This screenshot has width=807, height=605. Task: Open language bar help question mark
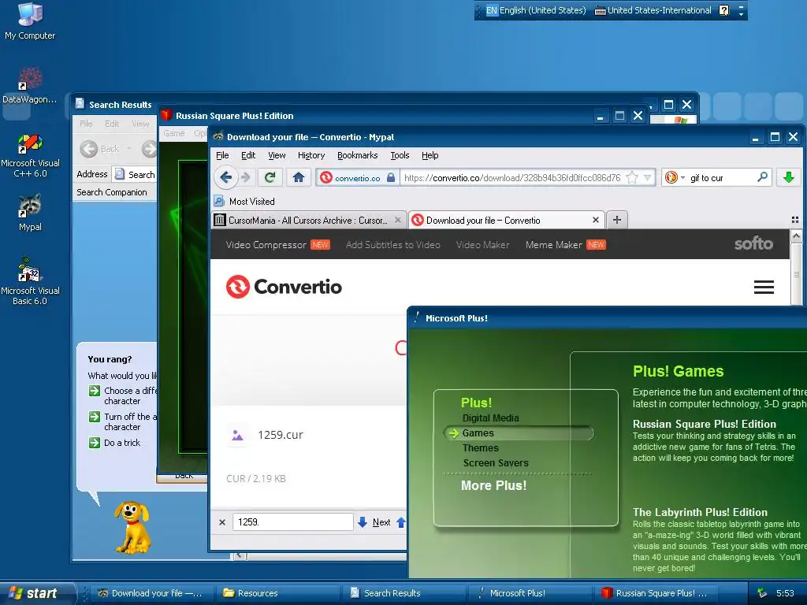click(x=723, y=10)
